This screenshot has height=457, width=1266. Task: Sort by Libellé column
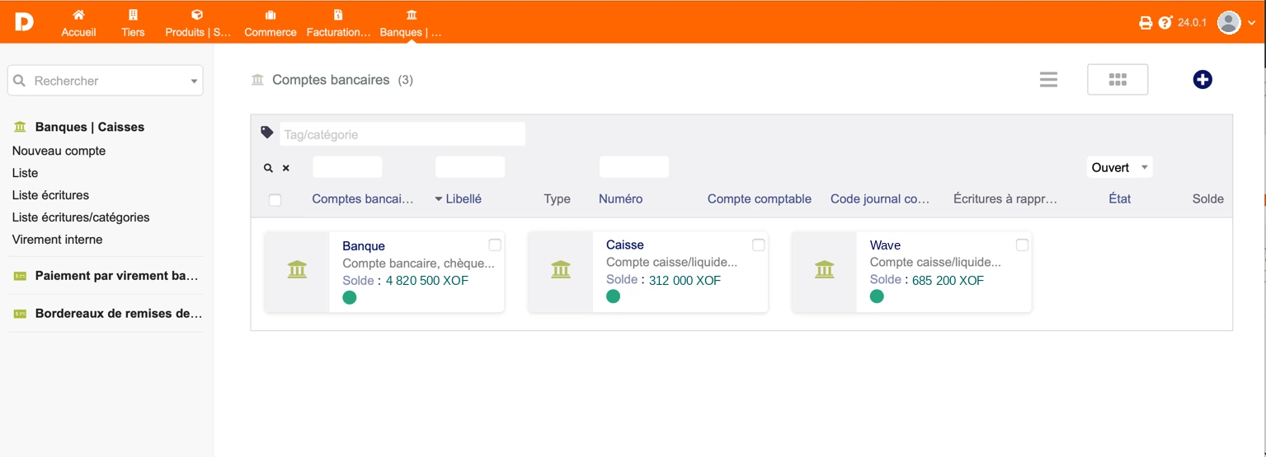[x=464, y=198]
